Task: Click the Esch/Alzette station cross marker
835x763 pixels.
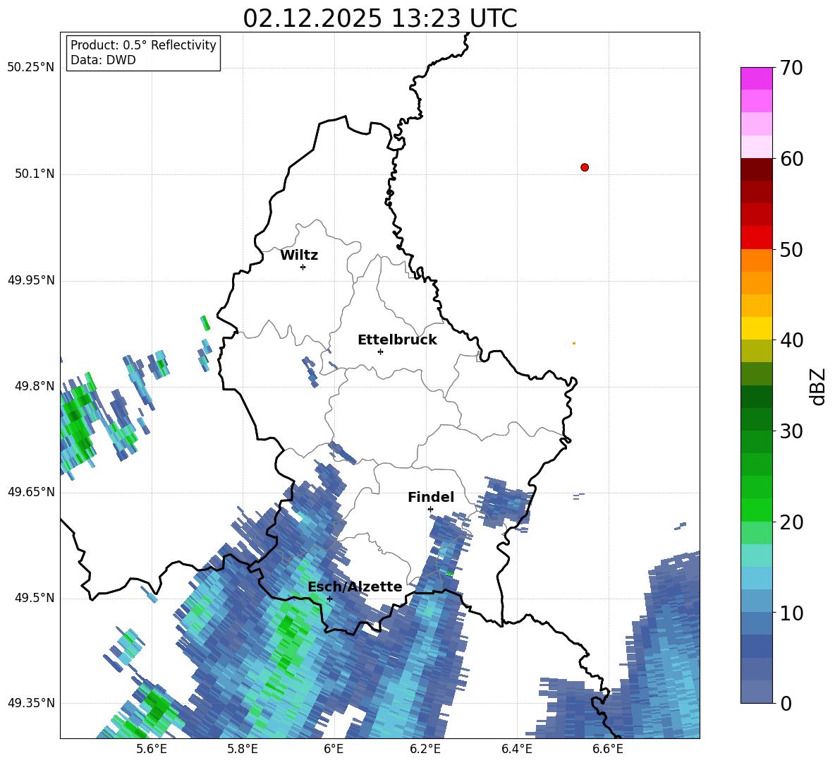Action: coord(329,599)
